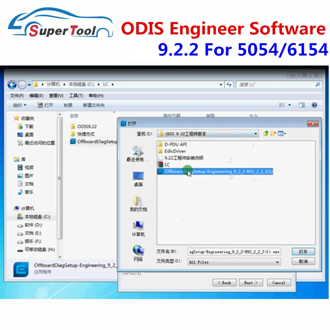This screenshot has width=330, height=330.
Task: Select EdicDriver folder in dialog
Action: (x=172, y=151)
